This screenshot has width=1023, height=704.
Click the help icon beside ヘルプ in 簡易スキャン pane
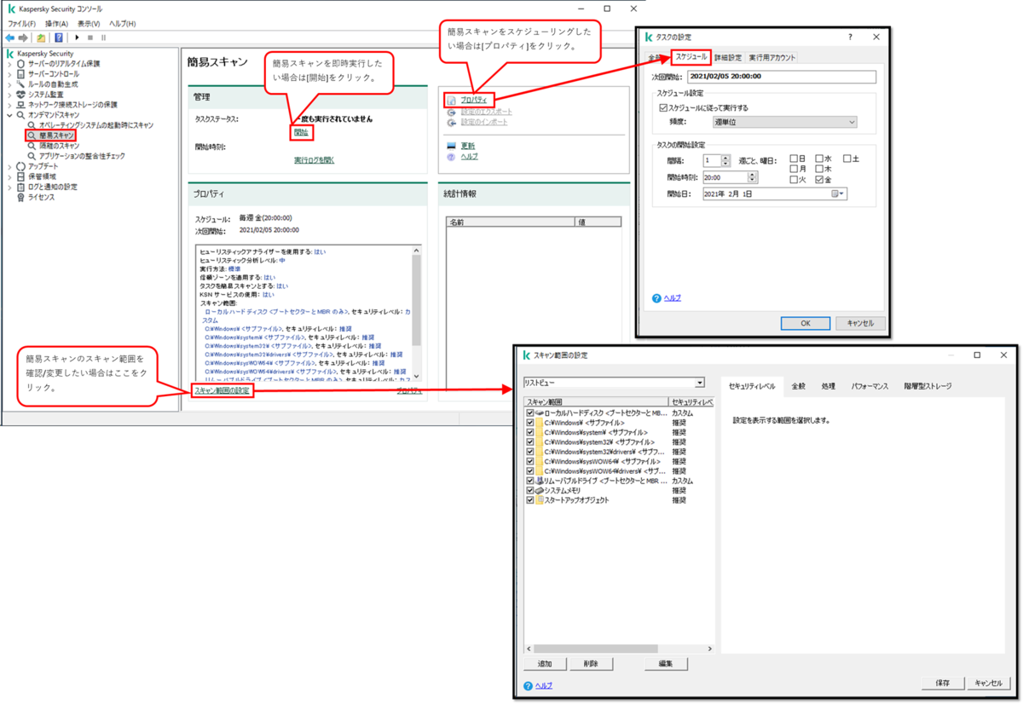453,157
